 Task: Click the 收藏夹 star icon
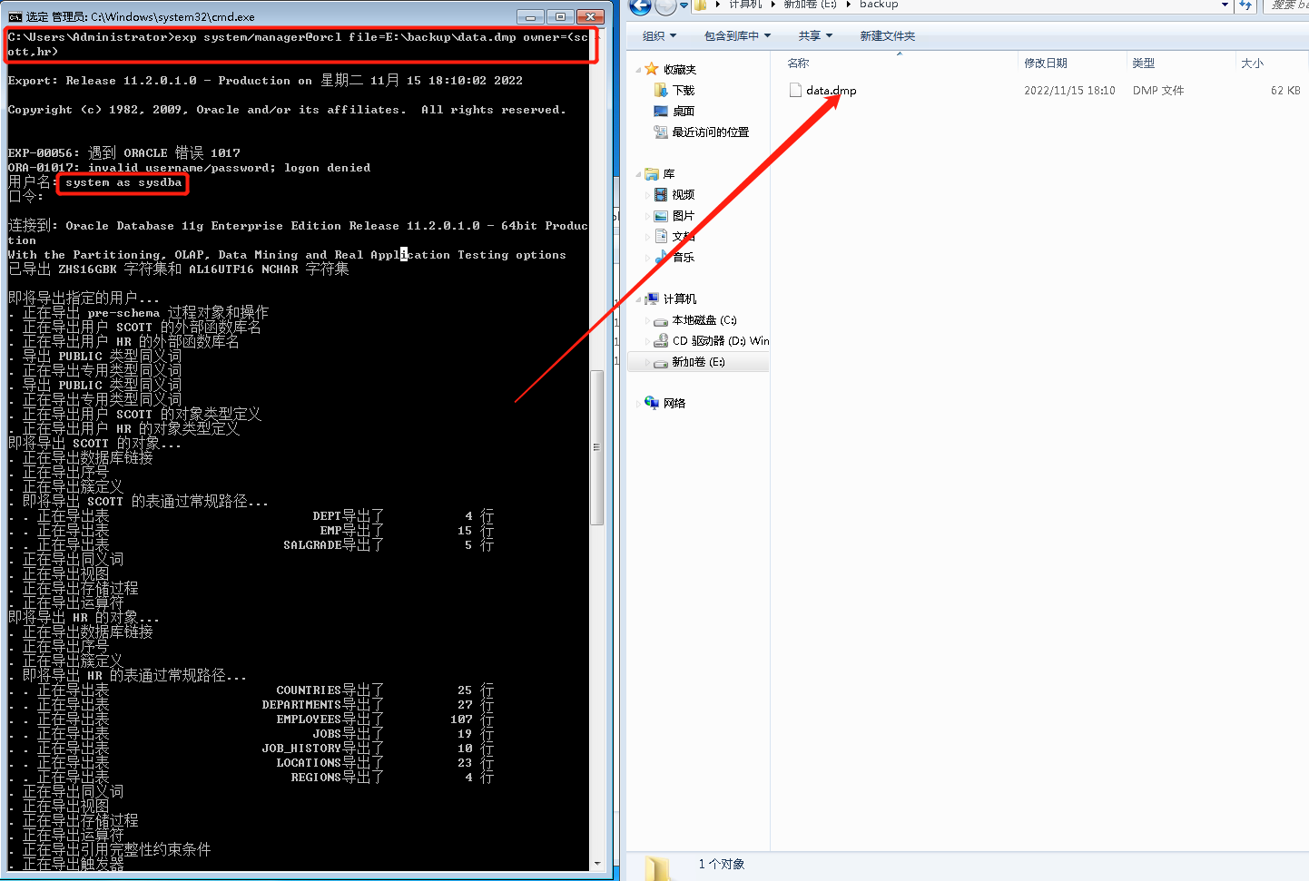652,69
